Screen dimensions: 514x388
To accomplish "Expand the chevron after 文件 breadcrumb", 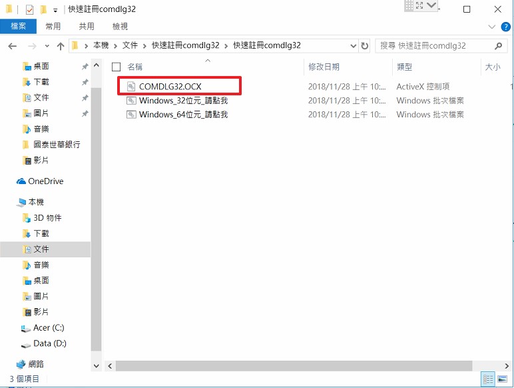I will [x=144, y=46].
